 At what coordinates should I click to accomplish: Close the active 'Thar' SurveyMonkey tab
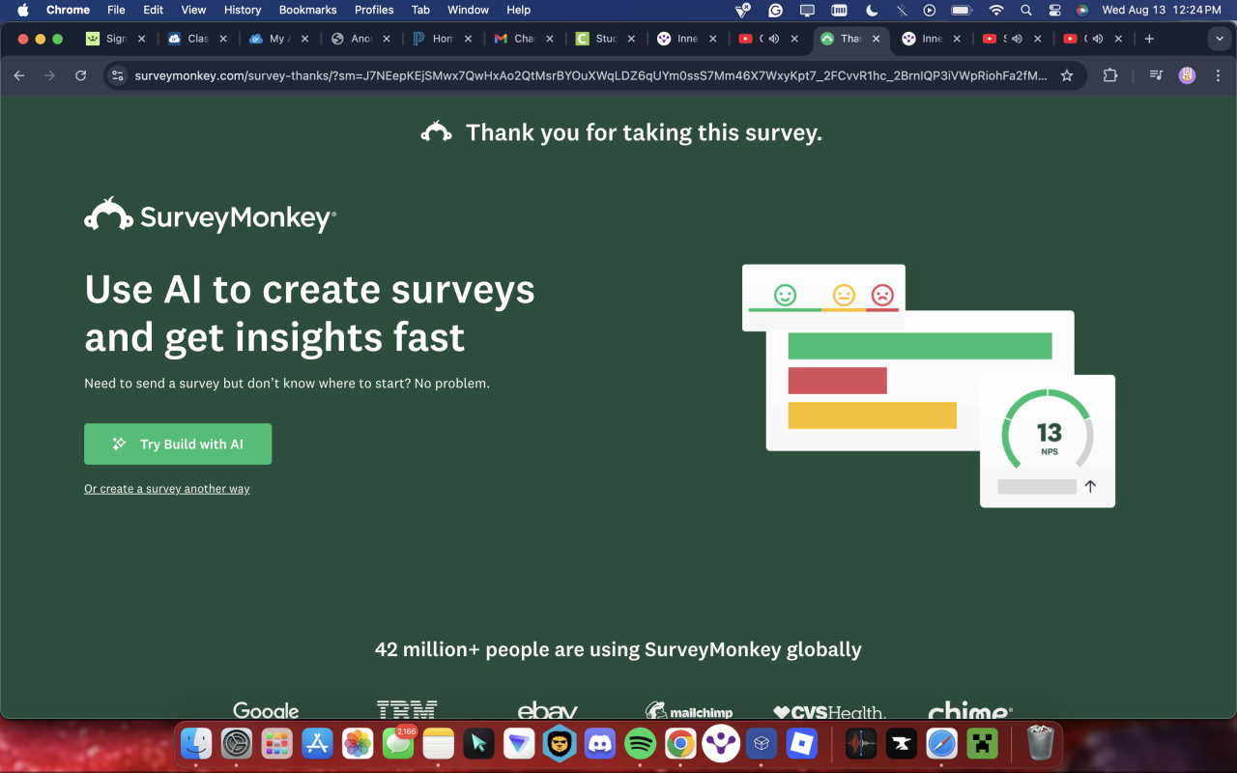tap(877, 39)
